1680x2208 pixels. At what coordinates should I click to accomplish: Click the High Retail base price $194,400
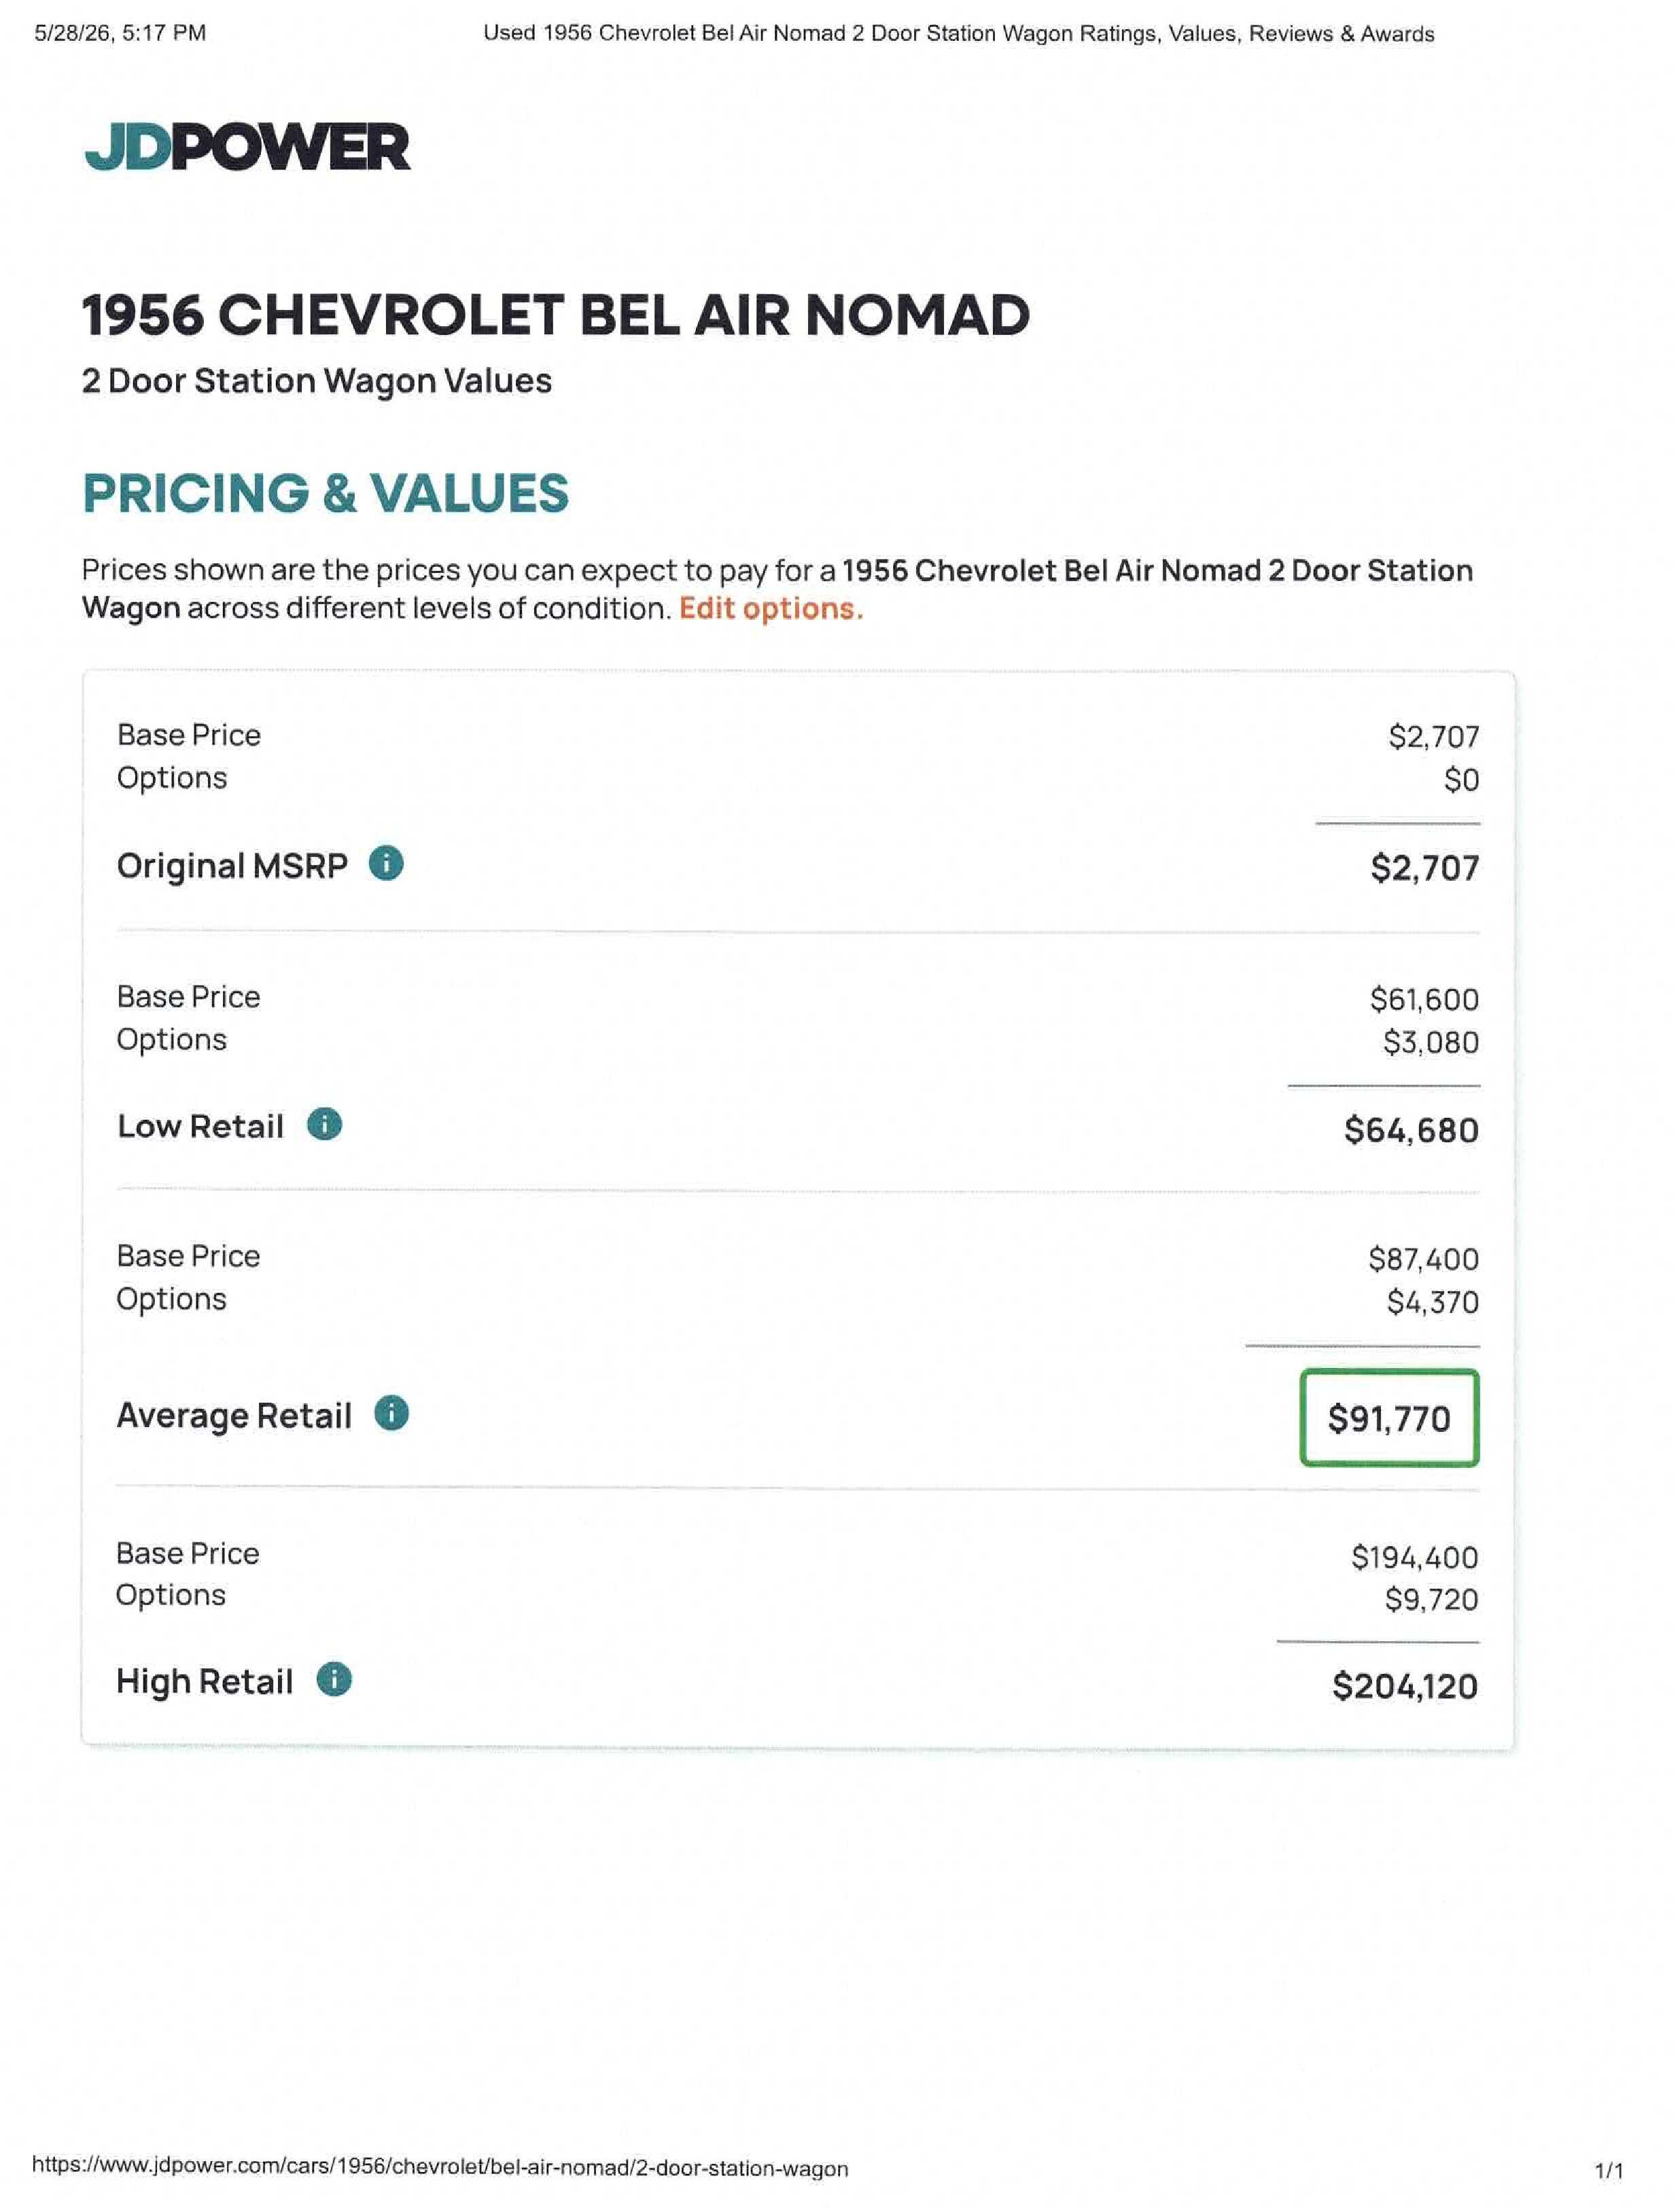[x=1414, y=1557]
